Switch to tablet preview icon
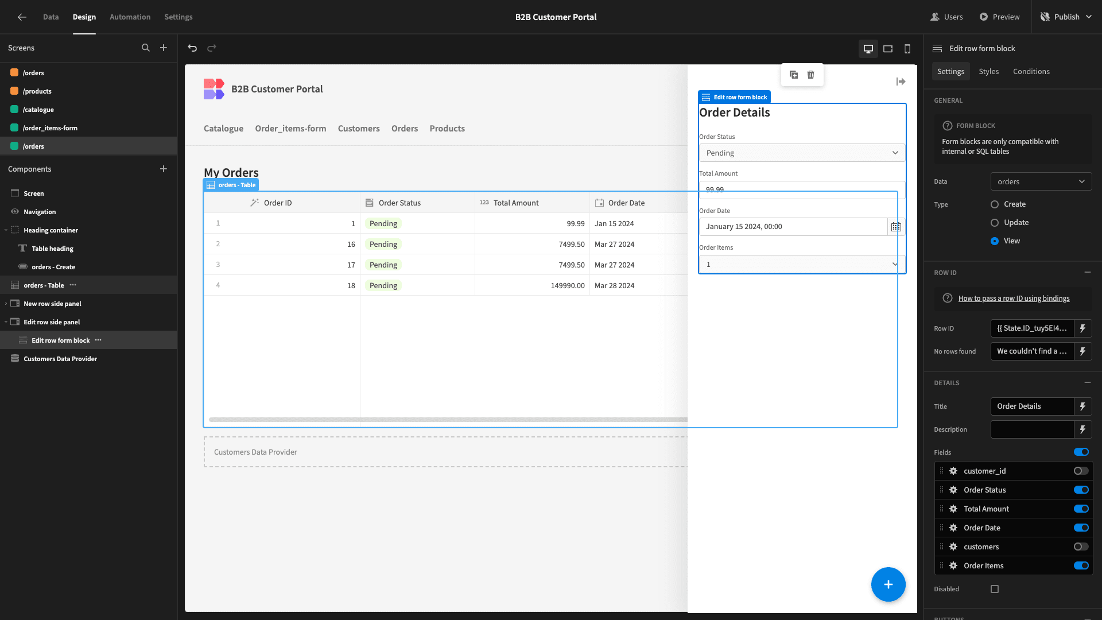 pos(888,49)
